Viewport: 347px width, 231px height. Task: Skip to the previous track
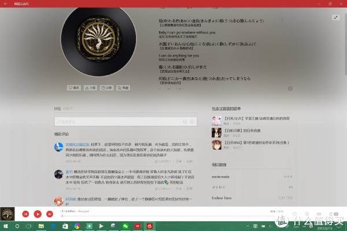(x=25, y=214)
